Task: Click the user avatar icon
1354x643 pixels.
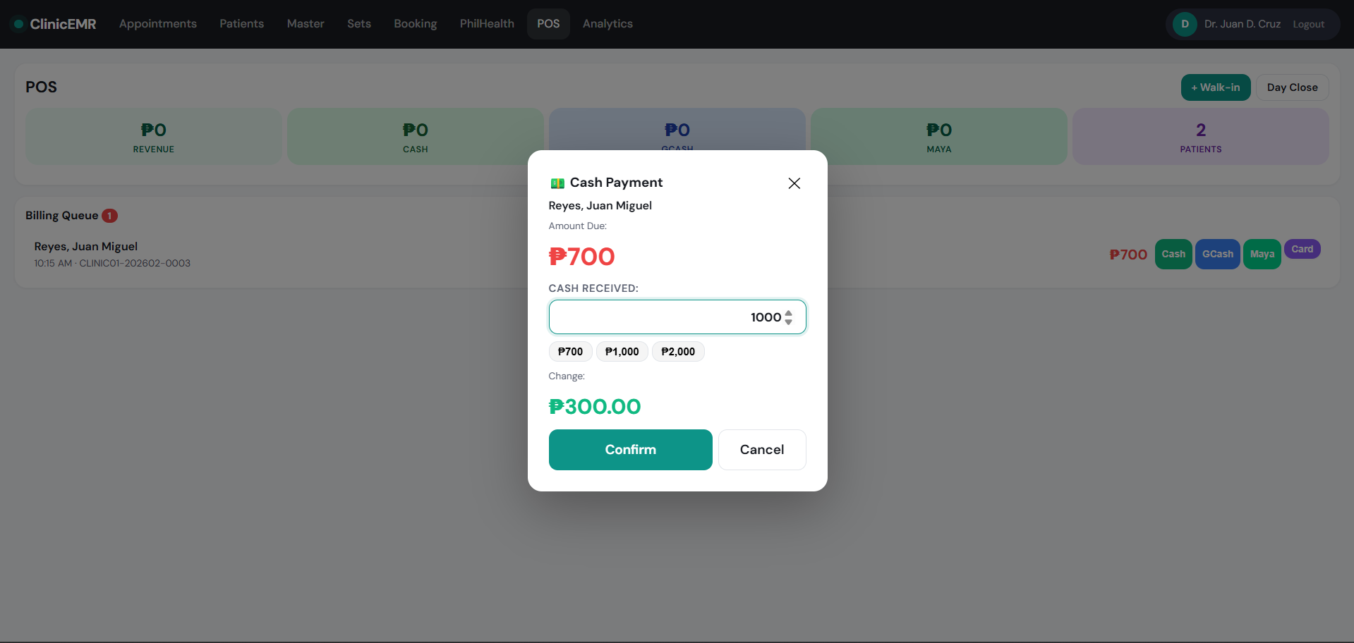Action: coord(1185,24)
